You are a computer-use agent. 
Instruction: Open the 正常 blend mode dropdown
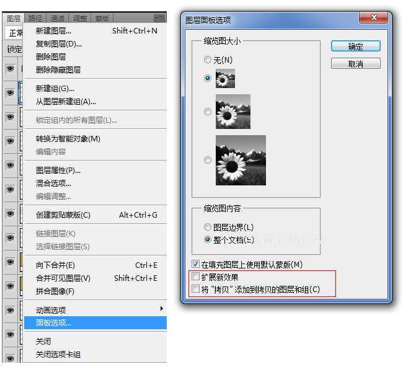pyautogui.click(x=15, y=33)
